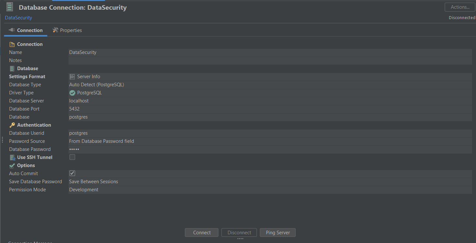Enable the Use SSH Tunnel checkbox
The height and width of the screenshot is (243, 476).
click(72, 157)
